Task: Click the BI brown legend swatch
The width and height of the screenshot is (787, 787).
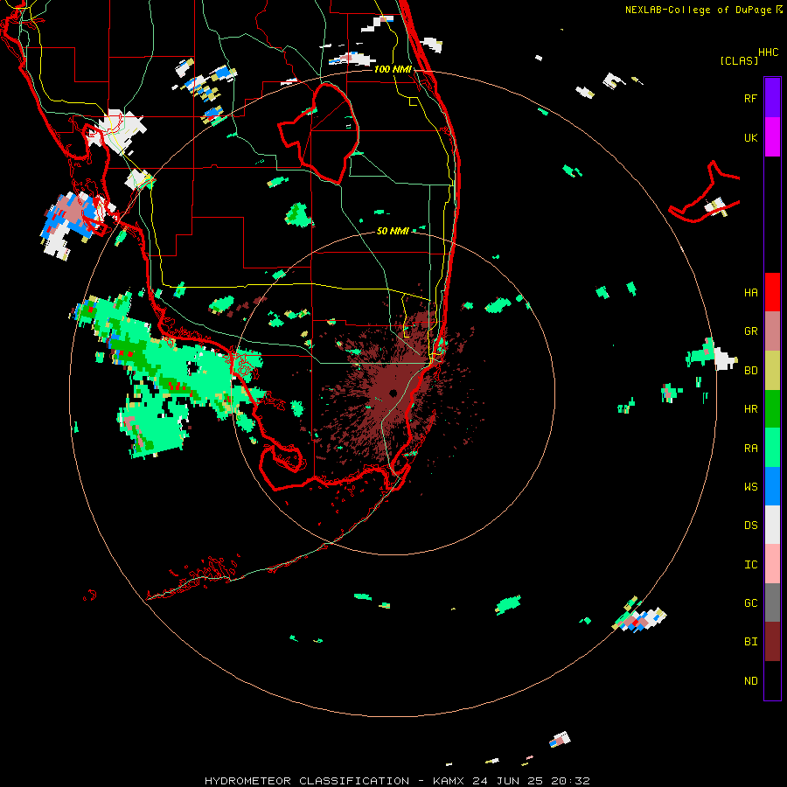Action: coord(772,642)
